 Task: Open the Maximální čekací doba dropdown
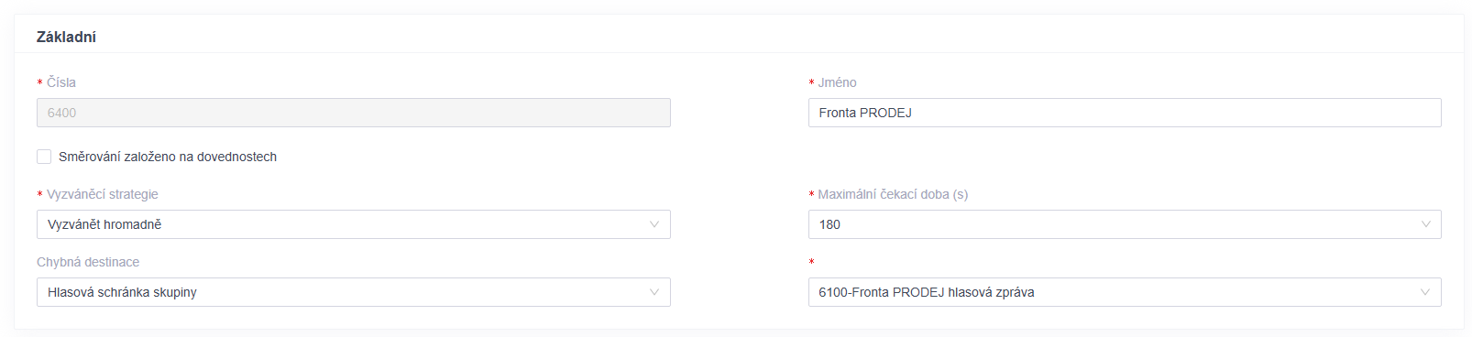[x=1125, y=224]
